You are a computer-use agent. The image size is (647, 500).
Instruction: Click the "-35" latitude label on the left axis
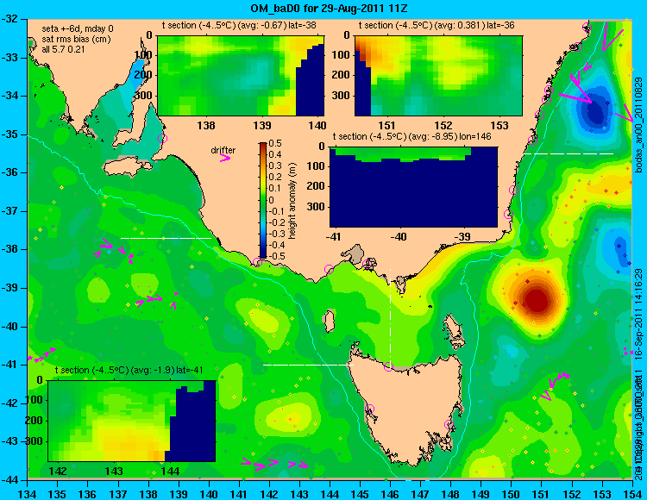(x=9, y=134)
